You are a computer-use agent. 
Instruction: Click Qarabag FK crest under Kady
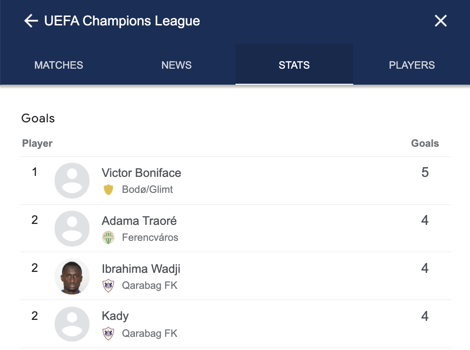point(108,334)
